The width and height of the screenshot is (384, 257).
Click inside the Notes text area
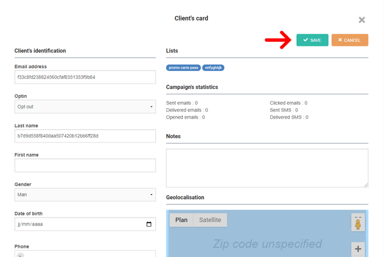click(267, 168)
